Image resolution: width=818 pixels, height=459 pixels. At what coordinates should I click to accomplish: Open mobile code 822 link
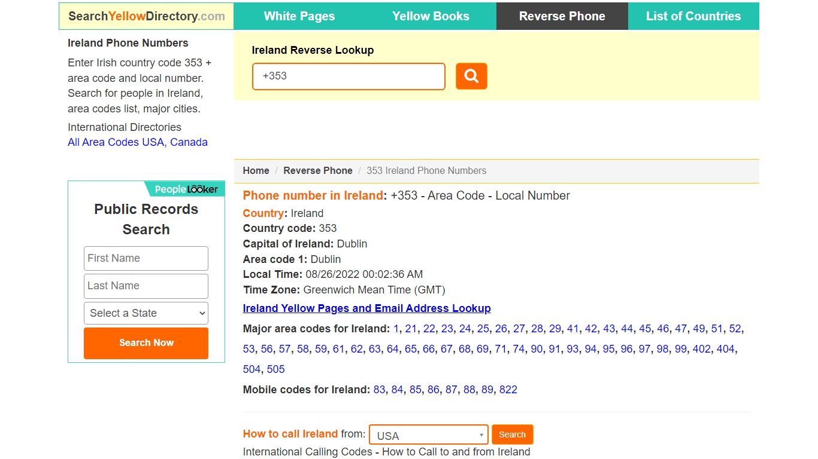pos(508,390)
